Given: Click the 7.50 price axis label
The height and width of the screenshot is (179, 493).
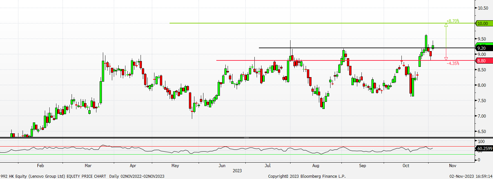Looking at the screenshot, I should point(481,101).
